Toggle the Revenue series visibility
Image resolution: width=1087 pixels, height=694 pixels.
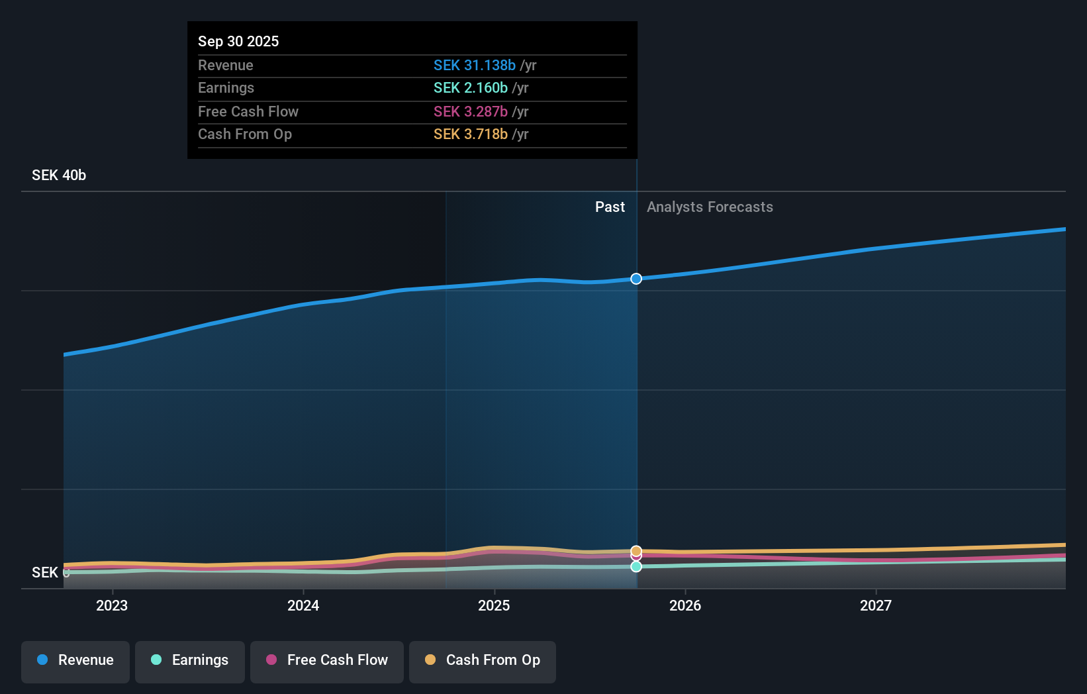pos(75,662)
